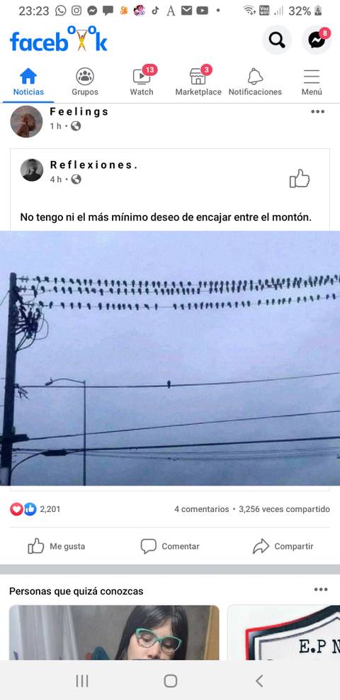This screenshot has height=700, width=340.
Task: Open three-dot options on Feelings post
Action: click(x=318, y=111)
